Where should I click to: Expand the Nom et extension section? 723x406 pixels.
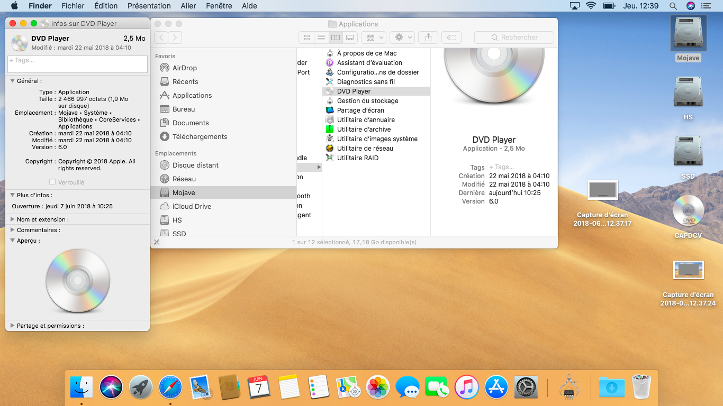13,219
